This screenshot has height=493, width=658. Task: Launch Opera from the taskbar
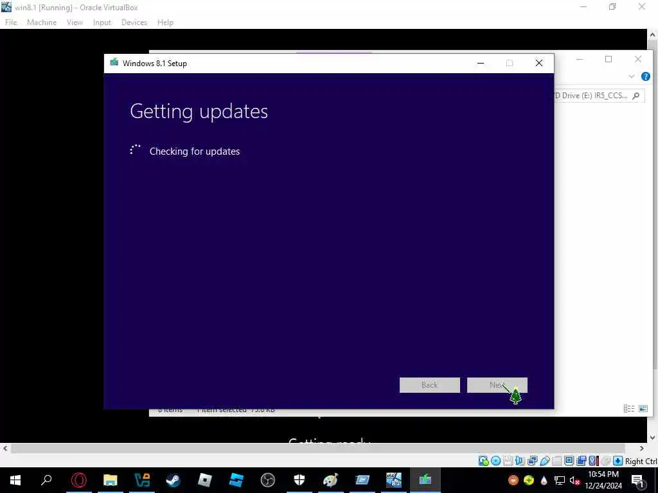[79, 480]
